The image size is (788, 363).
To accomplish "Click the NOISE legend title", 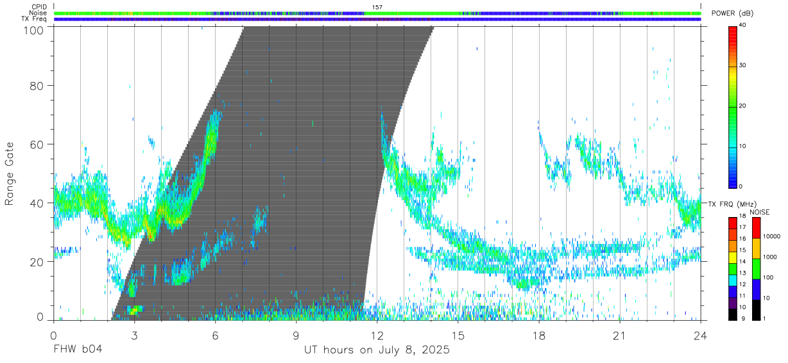I will 760,212.
